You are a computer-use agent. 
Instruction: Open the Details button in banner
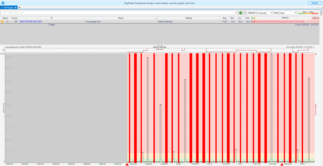point(315,3)
